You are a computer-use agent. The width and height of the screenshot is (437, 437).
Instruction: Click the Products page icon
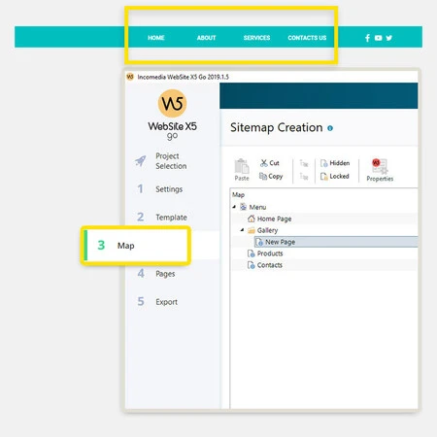[x=252, y=253]
